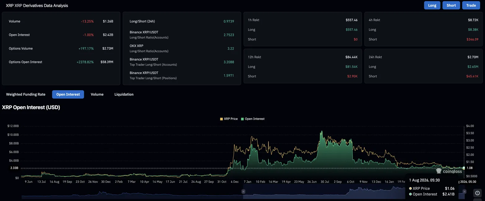485x201 pixels.
Task: Click the Open Interest value $2.42B
Action: [108, 35]
